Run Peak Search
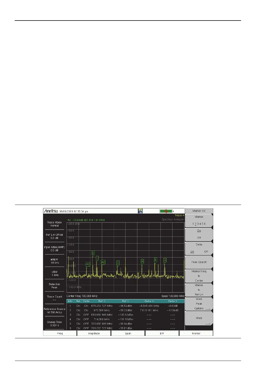The height and width of the screenshot is (383, 271). 199,262
